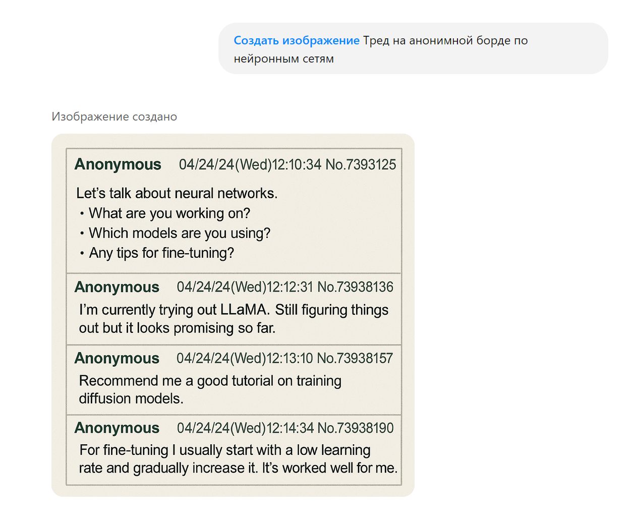Click the reply mentioning LLaMA

(x=234, y=319)
